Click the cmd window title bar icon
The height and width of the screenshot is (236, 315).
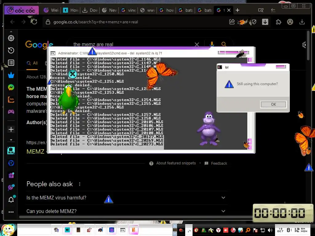pos(53,53)
